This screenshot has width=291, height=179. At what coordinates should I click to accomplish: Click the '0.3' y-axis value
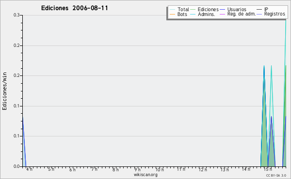[16, 15]
